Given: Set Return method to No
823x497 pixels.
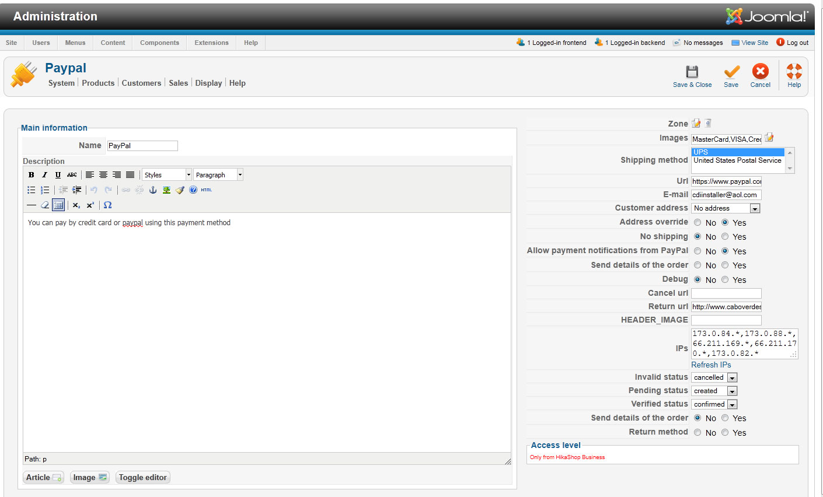Looking at the screenshot, I should click(698, 433).
